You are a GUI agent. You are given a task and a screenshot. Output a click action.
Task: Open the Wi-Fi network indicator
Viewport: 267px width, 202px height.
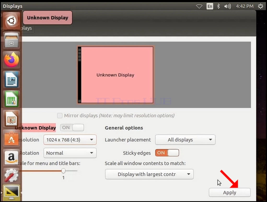(x=199, y=6)
